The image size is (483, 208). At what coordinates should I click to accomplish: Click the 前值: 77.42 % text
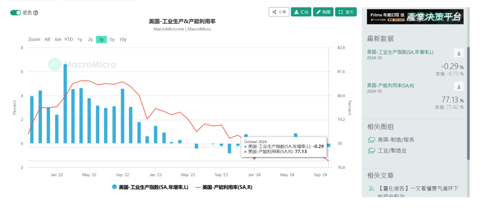pyautogui.click(x=449, y=107)
